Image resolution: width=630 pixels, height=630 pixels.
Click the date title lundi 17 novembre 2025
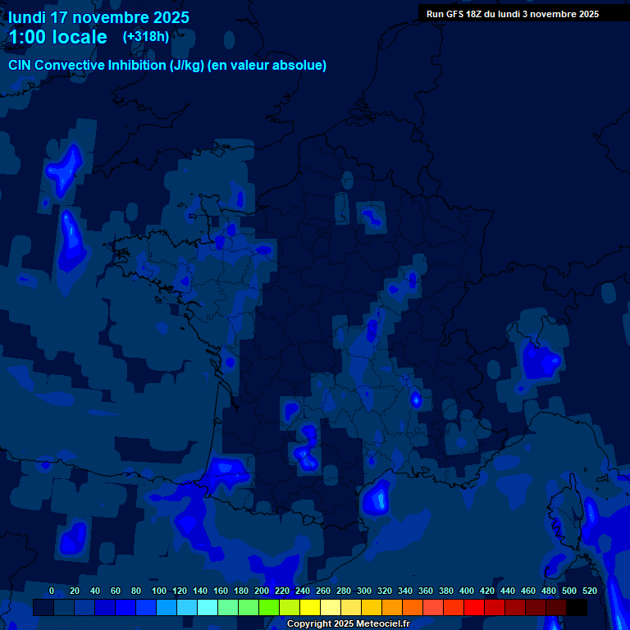tap(98, 16)
